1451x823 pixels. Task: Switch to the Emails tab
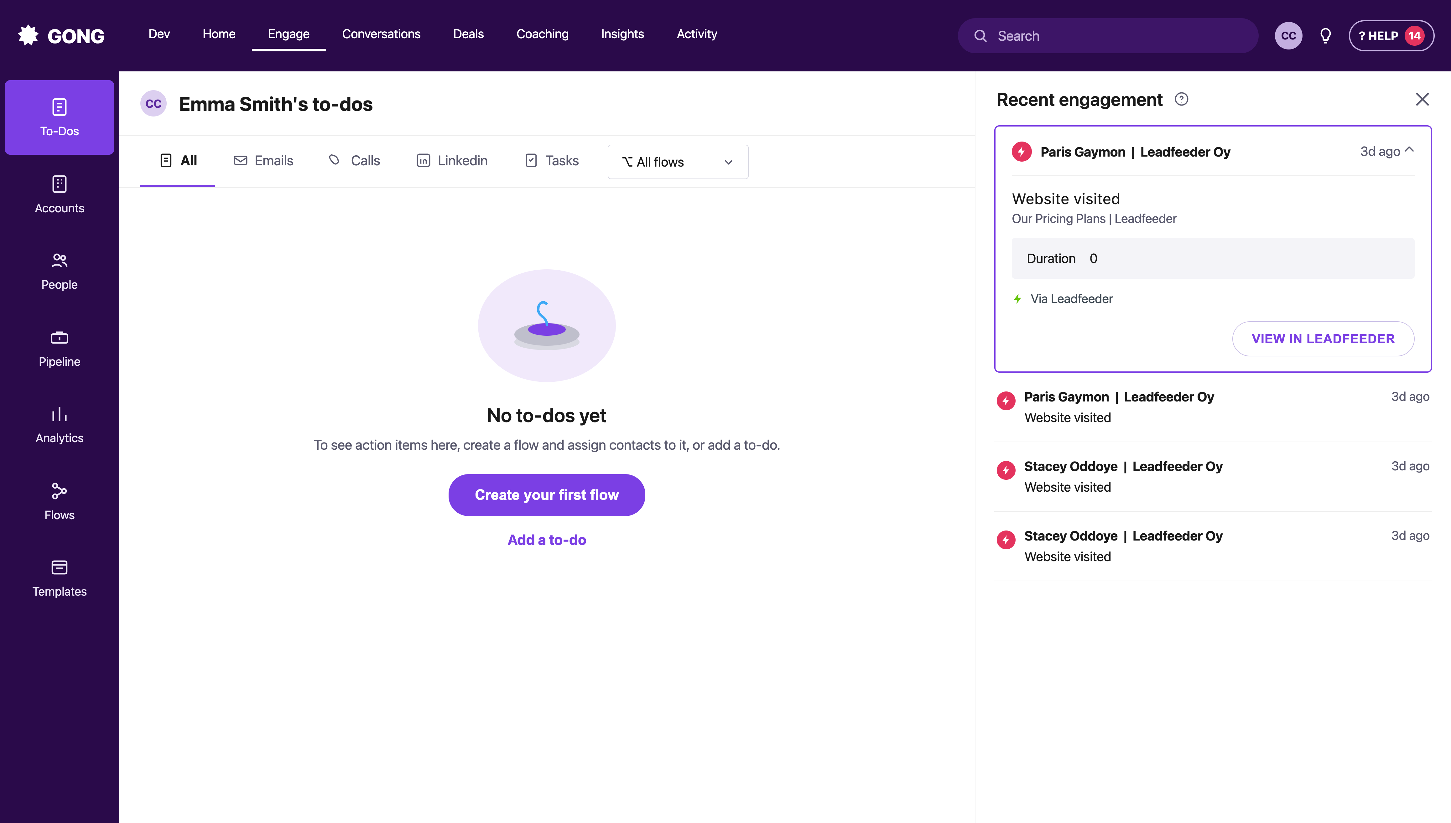263,161
